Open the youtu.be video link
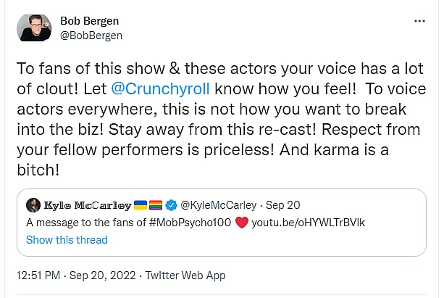This screenshot has width=444, height=298. [308, 223]
